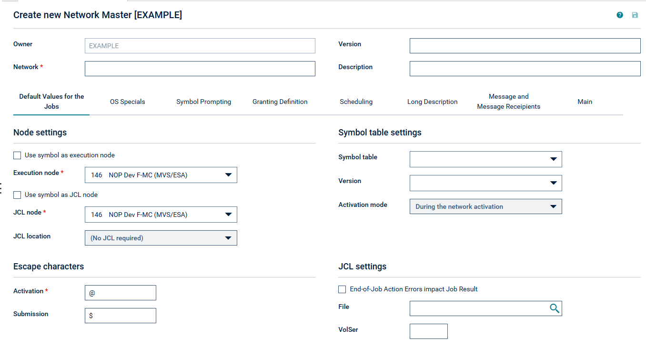The width and height of the screenshot is (646, 349).
Task: Expand the JCL location dropdown
Action: 161,238
